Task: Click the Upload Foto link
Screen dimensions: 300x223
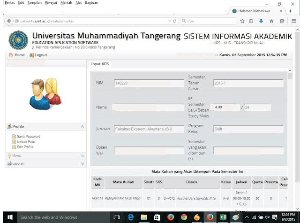Action: coord(26,142)
